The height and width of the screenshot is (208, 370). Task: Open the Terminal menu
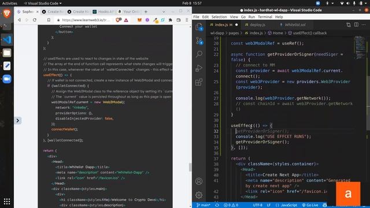[265, 17]
